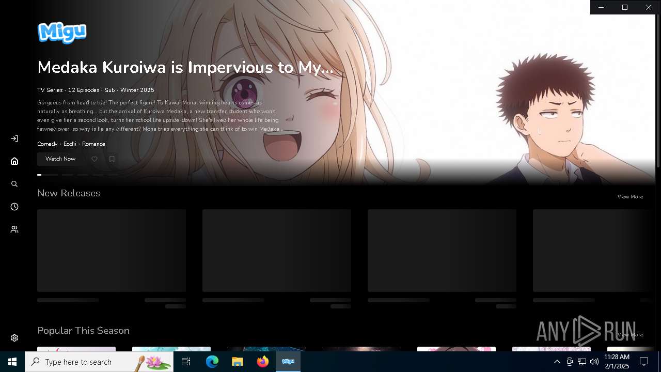This screenshot has height=372, width=661.
Task: View More of New Releases
Action: click(630, 197)
